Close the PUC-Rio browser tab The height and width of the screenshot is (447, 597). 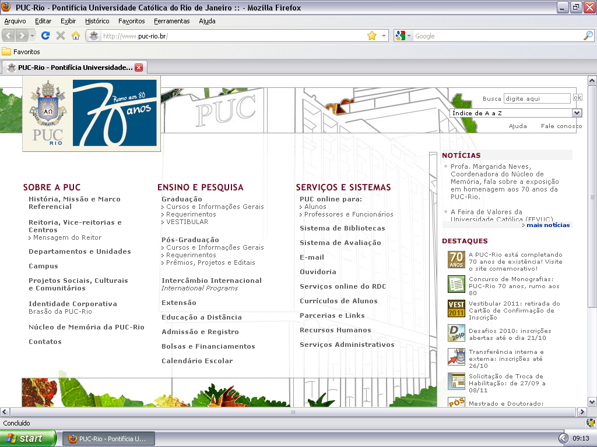139,68
